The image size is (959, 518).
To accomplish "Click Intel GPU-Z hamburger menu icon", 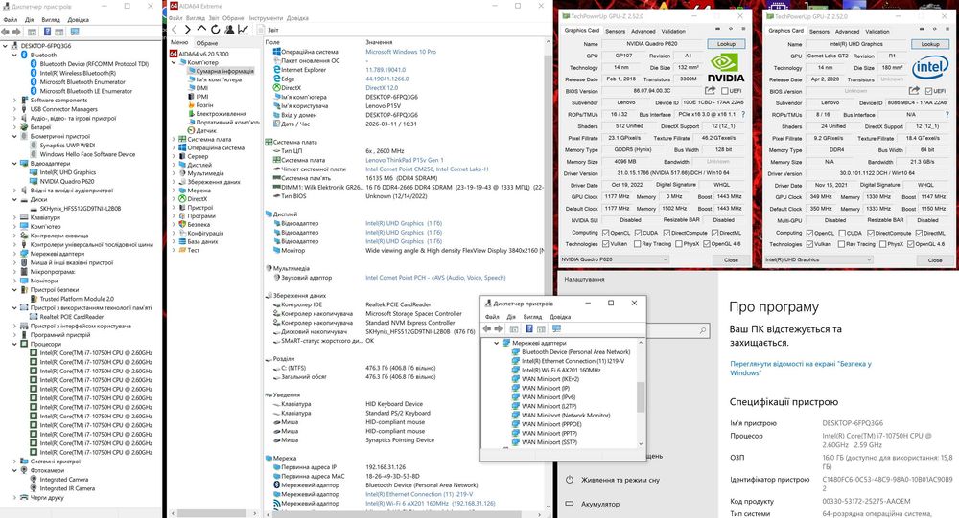I will (947, 29).
